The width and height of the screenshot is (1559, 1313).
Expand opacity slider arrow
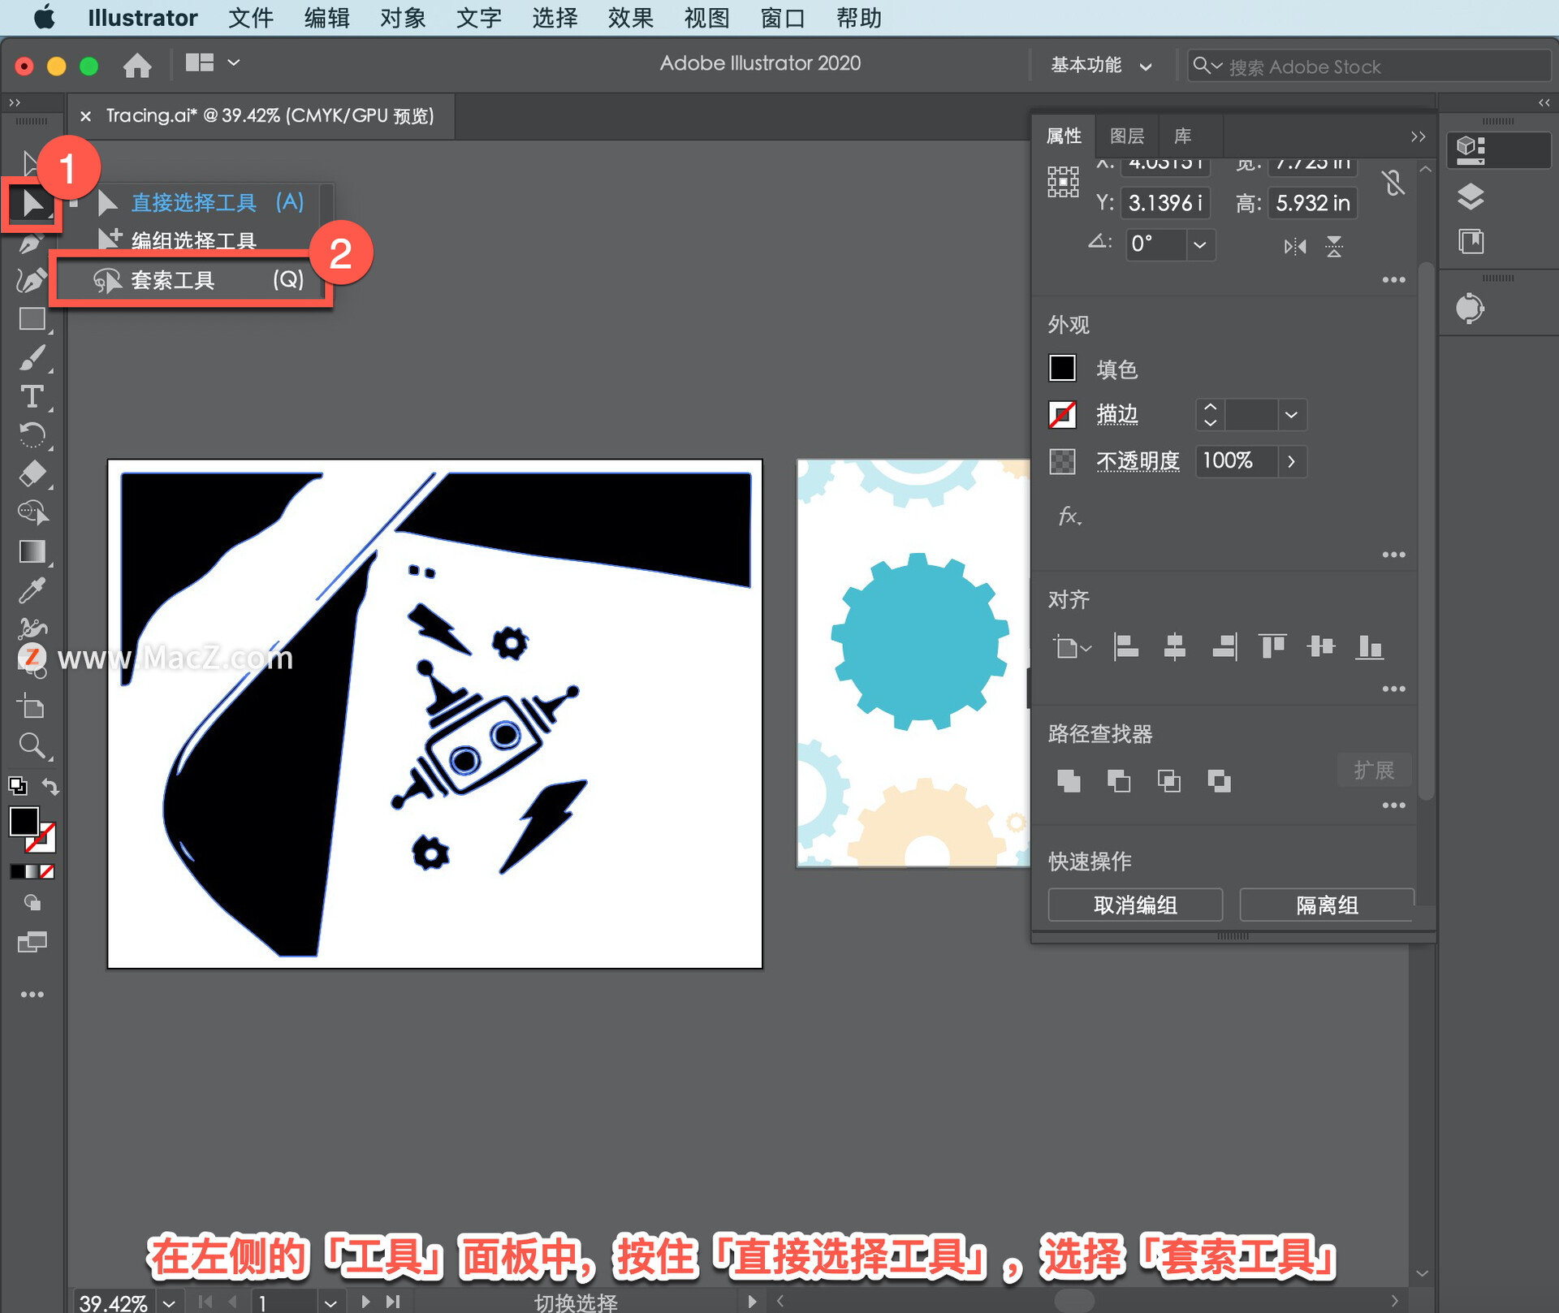click(1291, 461)
